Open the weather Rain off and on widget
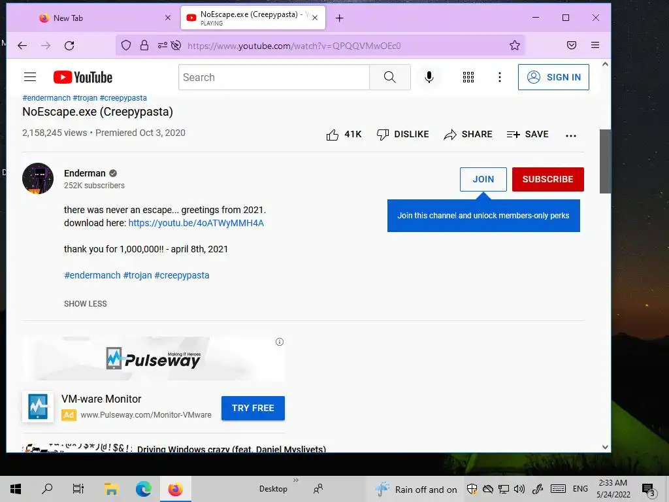669x502 pixels. [x=415, y=489]
